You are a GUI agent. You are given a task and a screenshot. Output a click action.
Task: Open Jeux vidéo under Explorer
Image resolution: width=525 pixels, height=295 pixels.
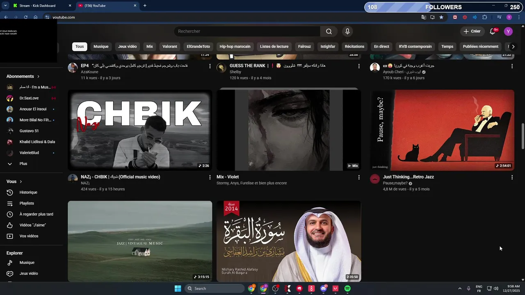[x=28, y=274]
